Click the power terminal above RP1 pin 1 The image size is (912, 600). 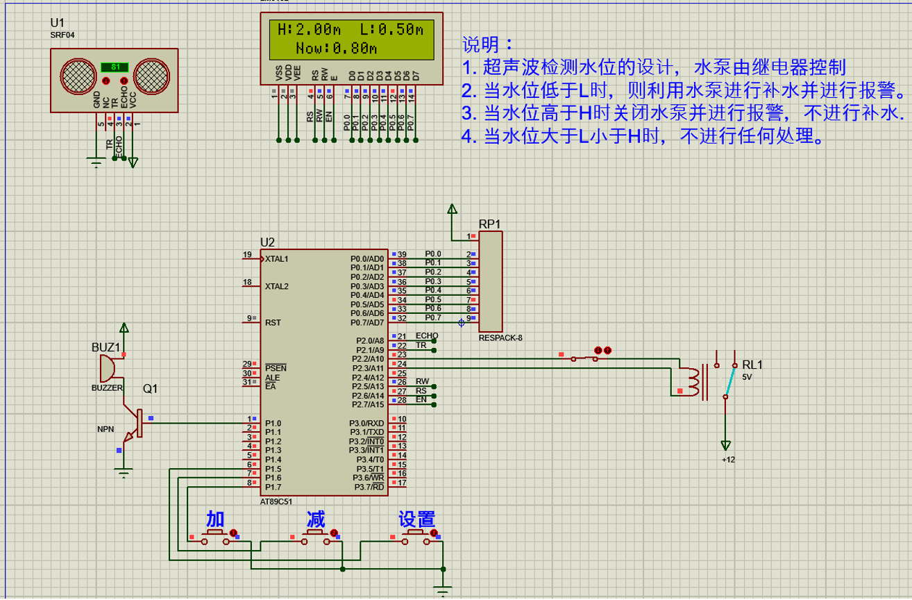coord(453,208)
